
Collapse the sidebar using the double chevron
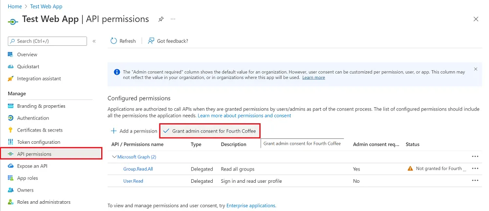coord(94,41)
